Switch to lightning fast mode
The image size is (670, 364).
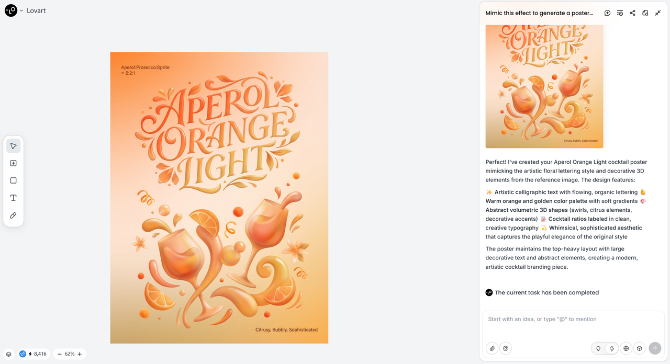click(x=611, y=348)
